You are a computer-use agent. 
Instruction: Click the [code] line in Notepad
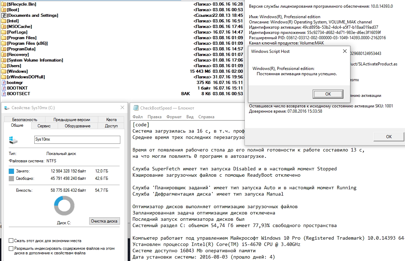pyautogui.click(x=141, y=125)
